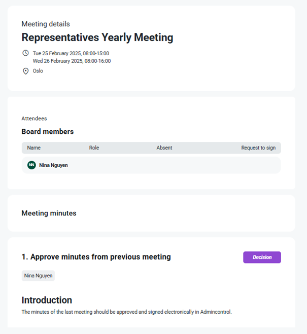Select the Approve minutes from previous meeting heading
Viewport: 307px width, 334px height.
(96, 257)
